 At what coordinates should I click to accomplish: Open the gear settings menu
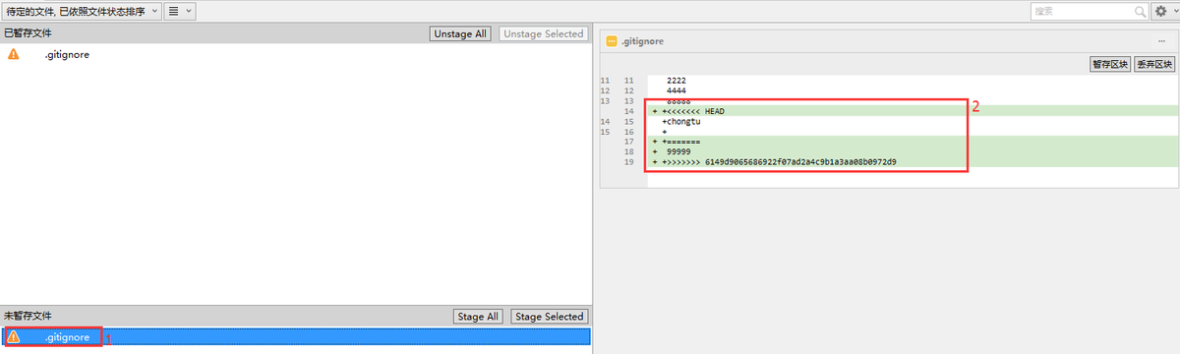point(1164,11)
